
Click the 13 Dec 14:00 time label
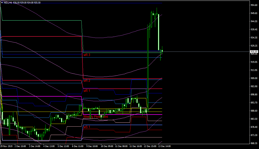pos(164,146)
